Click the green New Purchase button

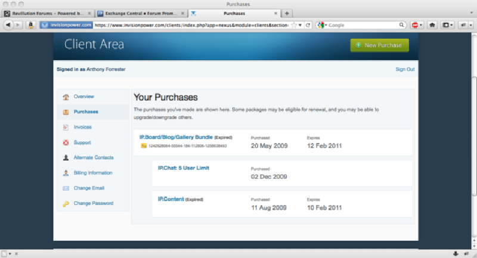[x=379, y=45]
